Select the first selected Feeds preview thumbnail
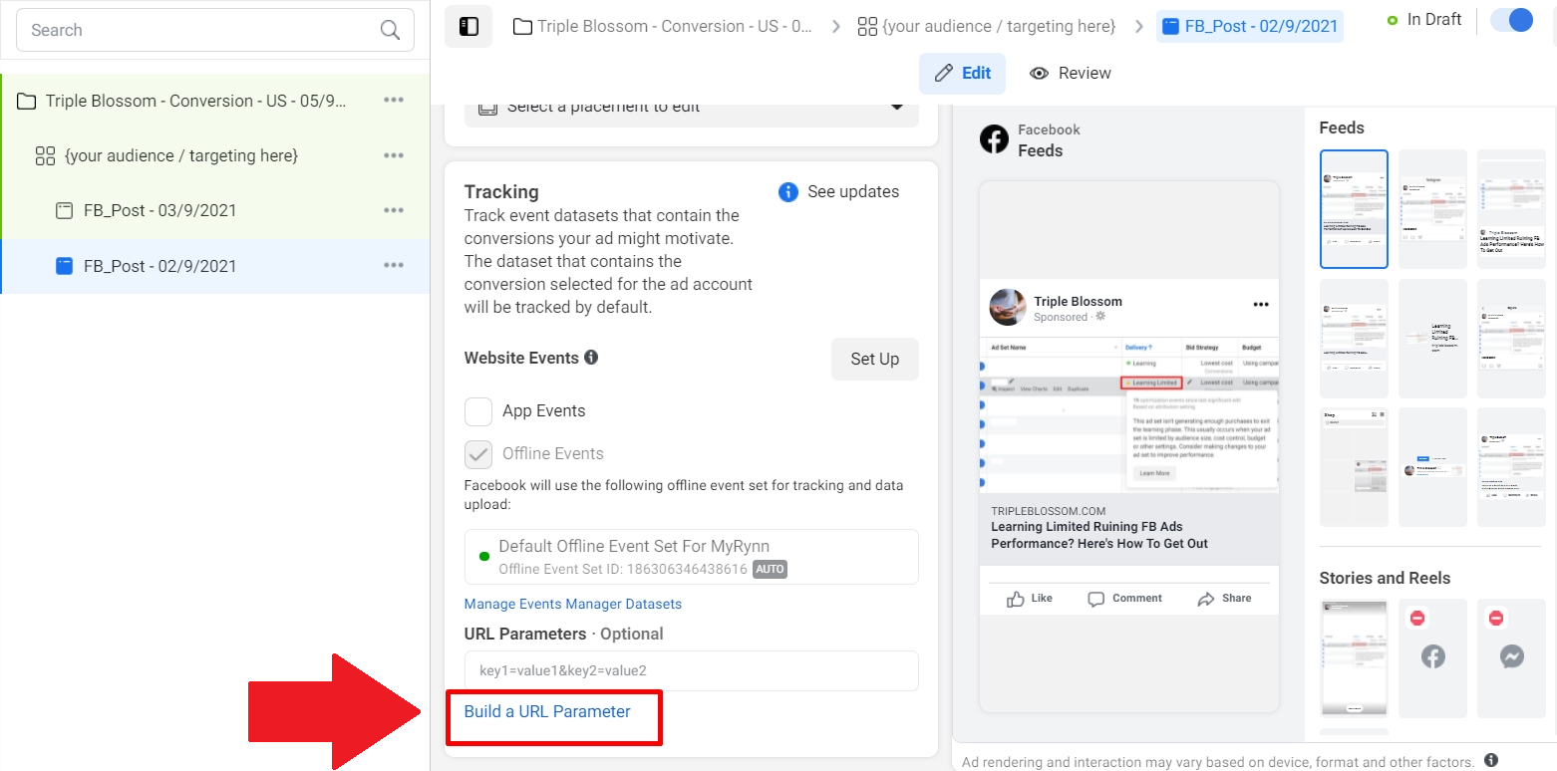1557x771 pixels. click(x=1354, y=209)
